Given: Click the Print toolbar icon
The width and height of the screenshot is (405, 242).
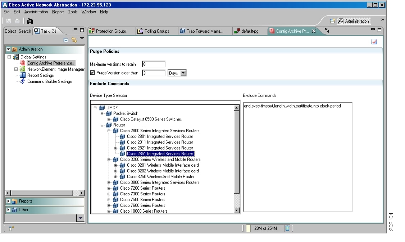Looking at the screenshot, I should click(x=17, y=21).
